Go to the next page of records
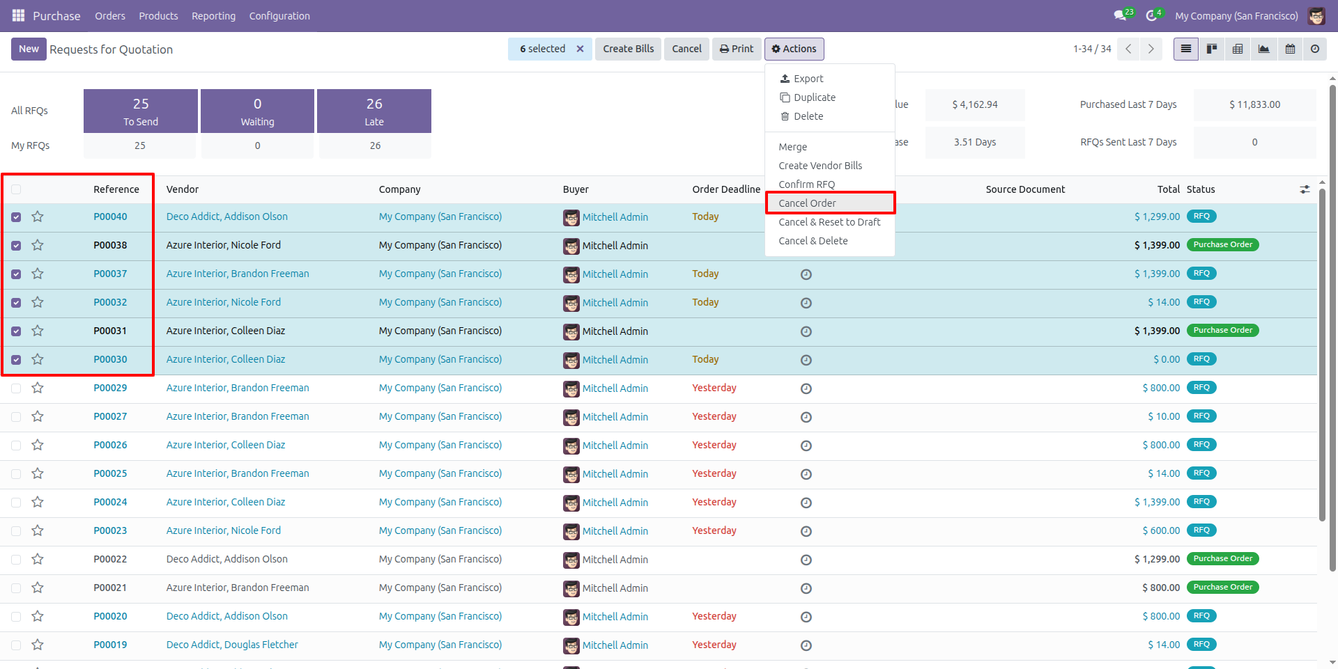 point(1151,49)
